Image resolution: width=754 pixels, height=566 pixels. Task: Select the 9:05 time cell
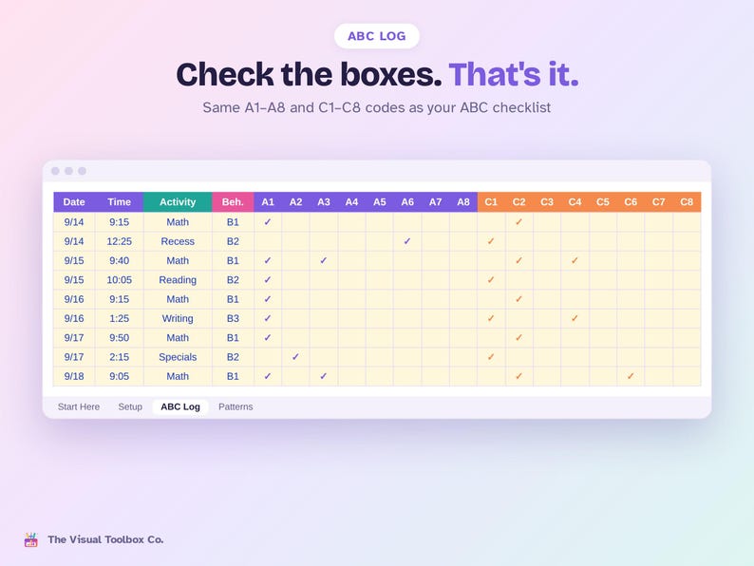pos(120,376)
